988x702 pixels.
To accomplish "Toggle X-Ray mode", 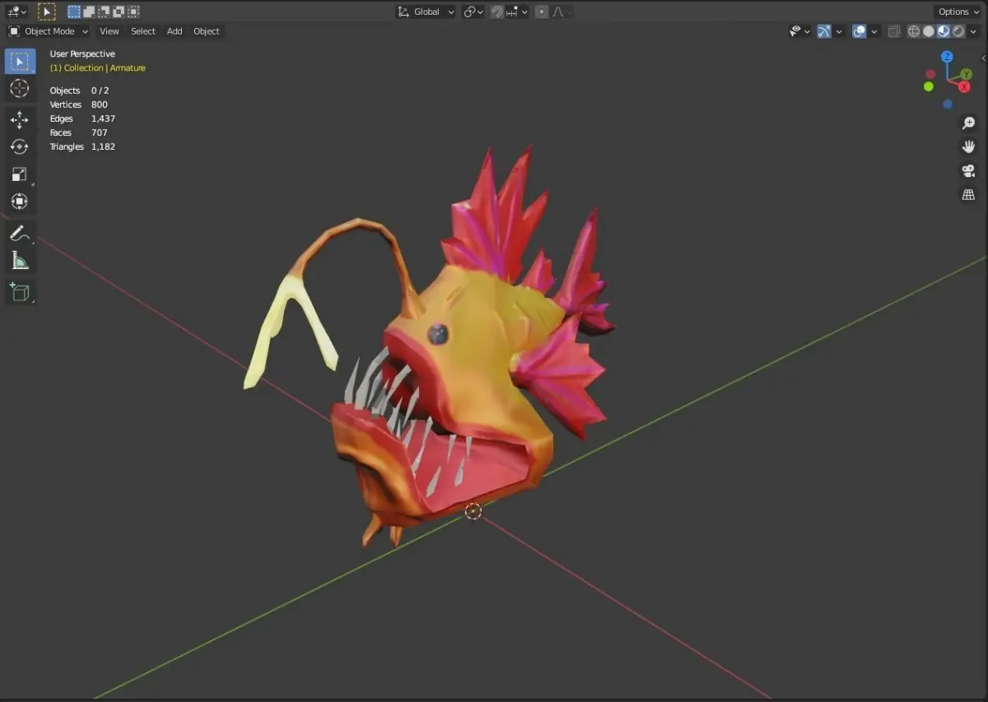I will click(894, 31).
